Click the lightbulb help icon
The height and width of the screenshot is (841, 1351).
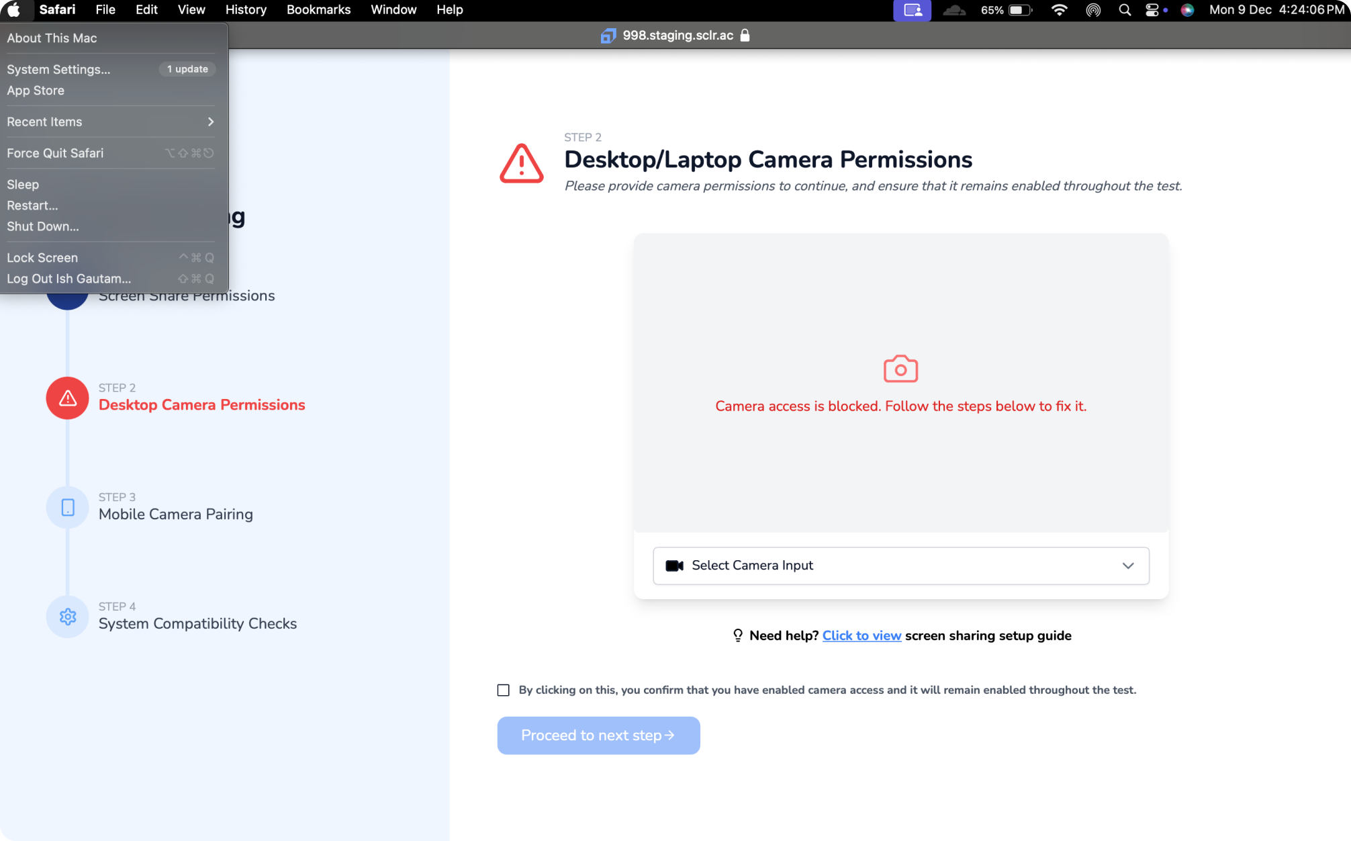738,635
